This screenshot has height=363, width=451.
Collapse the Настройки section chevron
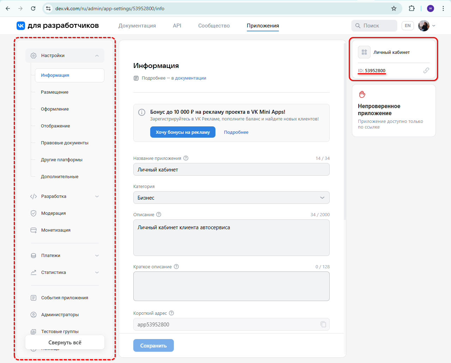click(x=97, y=55)
